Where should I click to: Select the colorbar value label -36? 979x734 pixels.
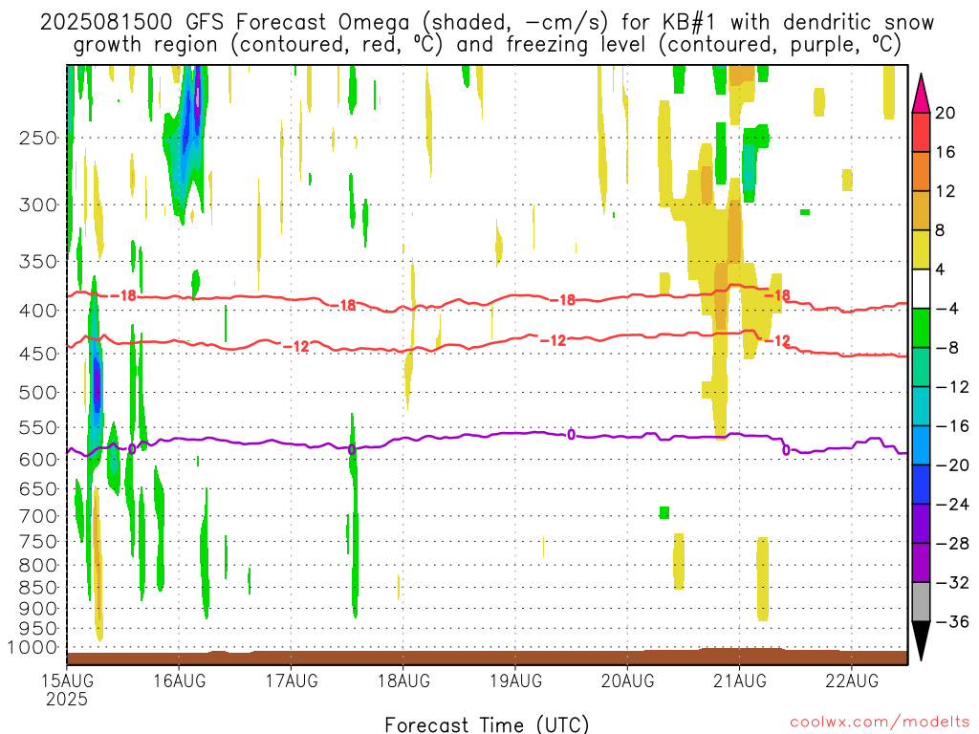point(952,621)
